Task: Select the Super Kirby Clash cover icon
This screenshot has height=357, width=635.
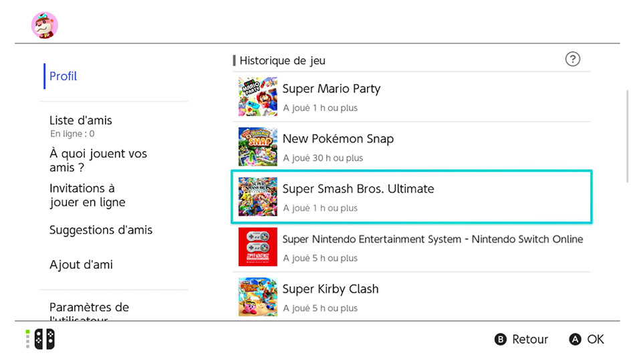Action: 257,297
